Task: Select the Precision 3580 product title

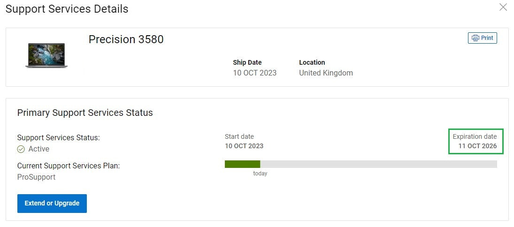Action: (x=126, y=39)
